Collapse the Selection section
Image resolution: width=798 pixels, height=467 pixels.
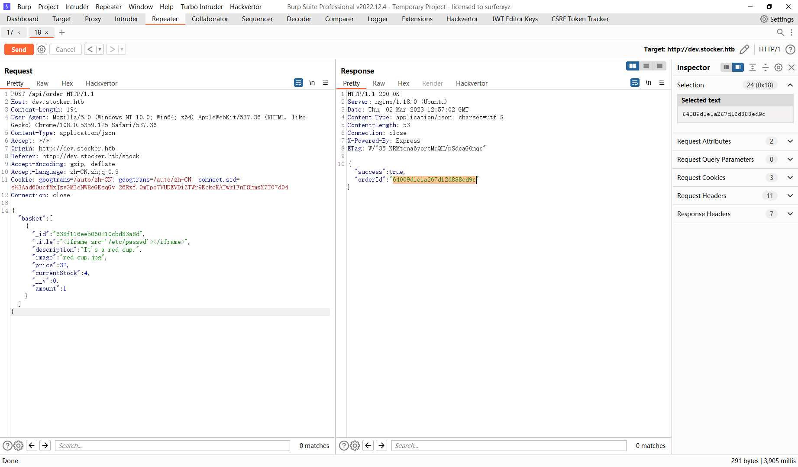(790, 85)
